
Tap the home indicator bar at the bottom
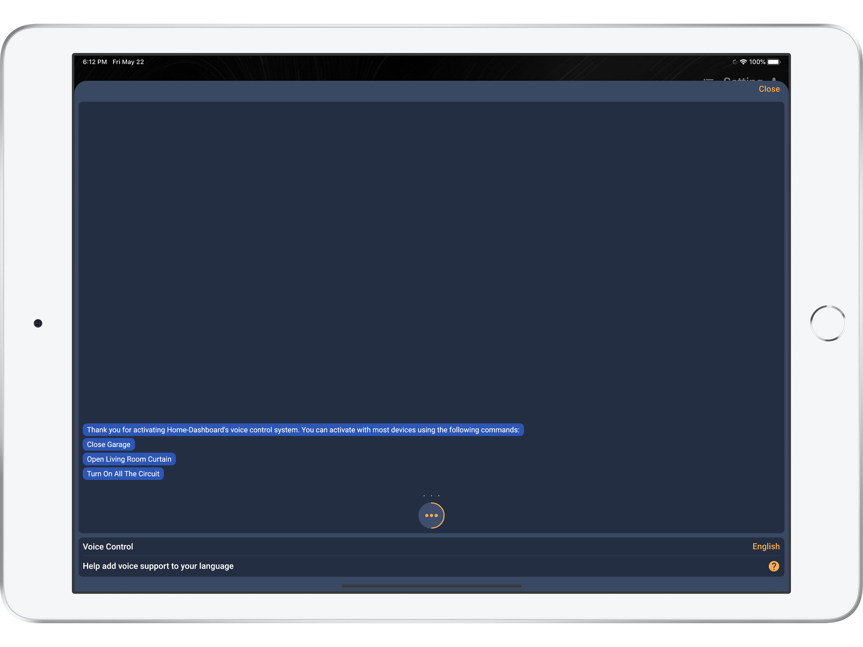(x=431, y=586)
